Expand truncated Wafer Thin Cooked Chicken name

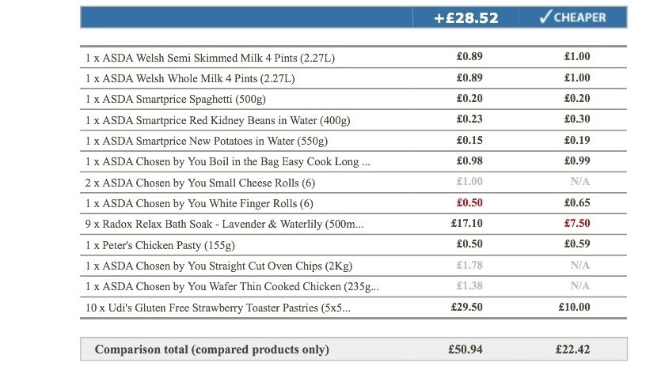coord(232,287)
